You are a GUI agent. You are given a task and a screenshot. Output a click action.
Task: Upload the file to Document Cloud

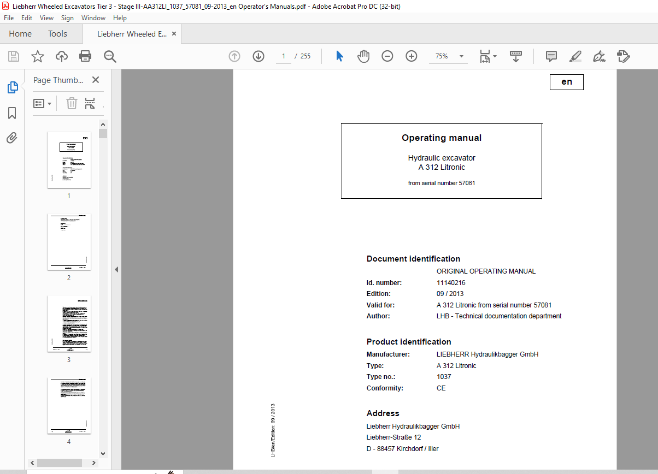pyautogui.click(x=62, y=56)
